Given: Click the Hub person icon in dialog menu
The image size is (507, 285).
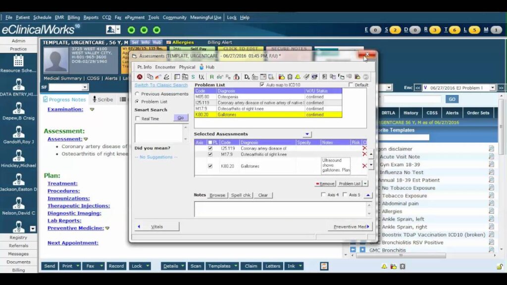Looking at the screenshot, I should coord(202,67).
